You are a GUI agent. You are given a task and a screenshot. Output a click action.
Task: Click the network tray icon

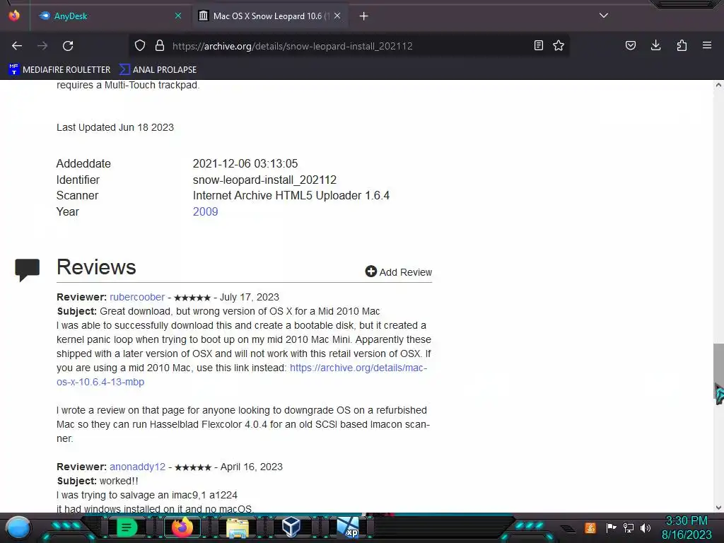point(629,527)
